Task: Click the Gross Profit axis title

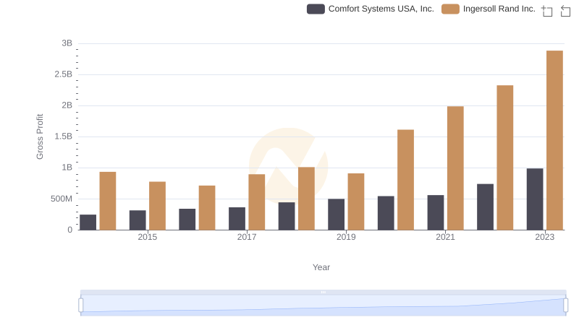Action: [x=40, y=137]
